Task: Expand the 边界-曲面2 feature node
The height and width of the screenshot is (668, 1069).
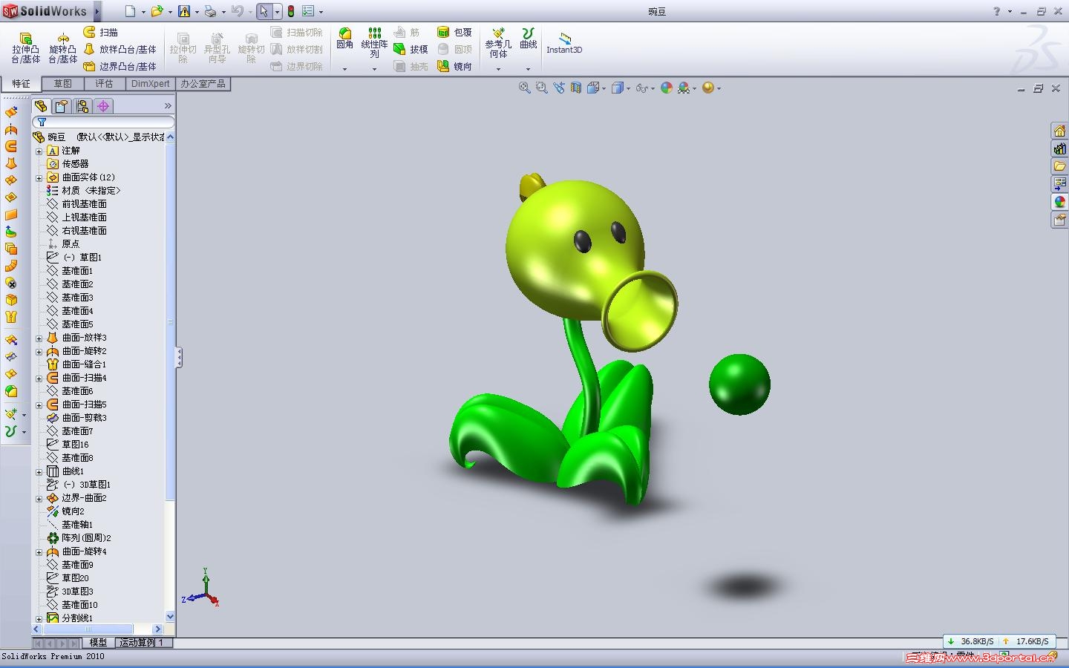Action: tap(39, 498)
